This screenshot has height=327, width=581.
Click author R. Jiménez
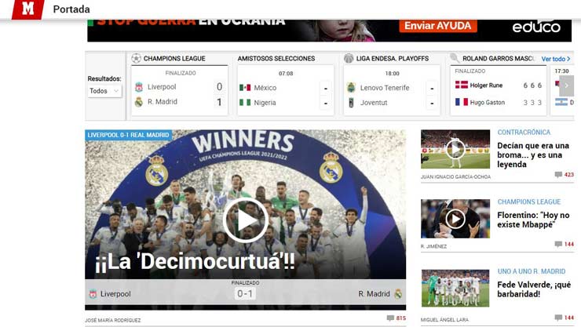tap(433, 246)
